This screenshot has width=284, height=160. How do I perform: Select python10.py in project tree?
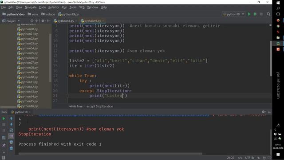point(28,77)
